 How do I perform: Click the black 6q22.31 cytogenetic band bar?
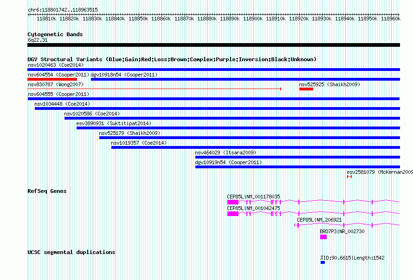tap(213, 45)
